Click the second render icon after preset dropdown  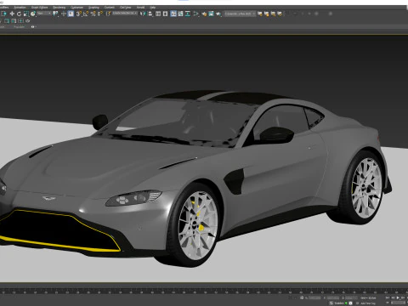click(266, 14)
